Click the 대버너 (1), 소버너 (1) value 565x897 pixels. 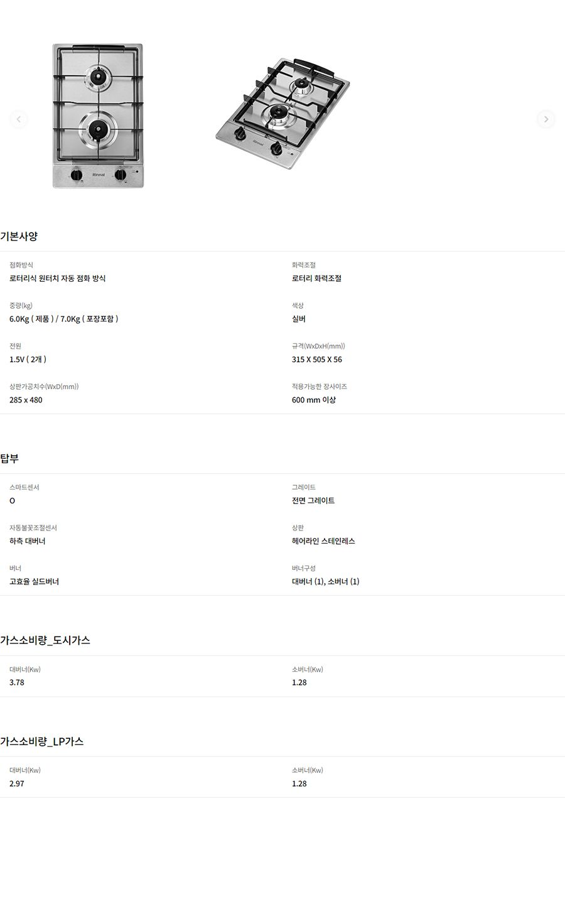pyautogui.click(x=325, y=582)
